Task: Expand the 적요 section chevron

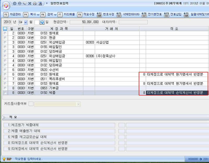Action: pyautogui.click(x=4, y=117)
